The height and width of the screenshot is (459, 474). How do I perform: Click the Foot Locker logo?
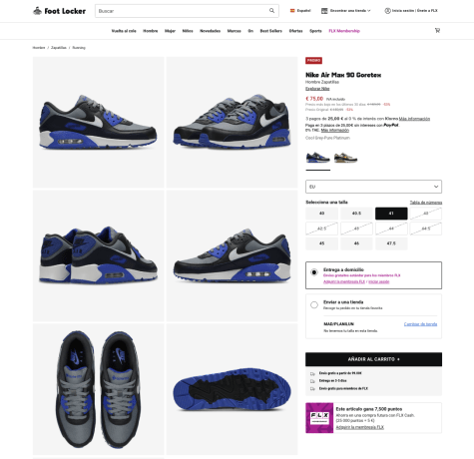pyautogui.click(x=59, y=11)
